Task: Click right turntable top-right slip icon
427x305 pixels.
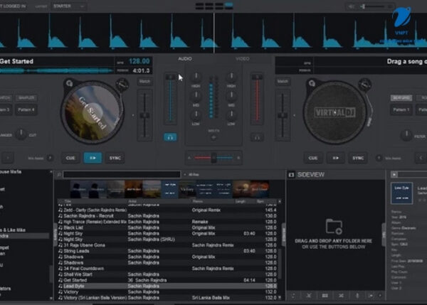Action: point(364,85)
